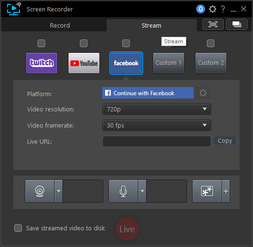The width and height of the screenshot is (253, 247).
Task: Toggle the webcam button
Action: (x=39, y=191)
